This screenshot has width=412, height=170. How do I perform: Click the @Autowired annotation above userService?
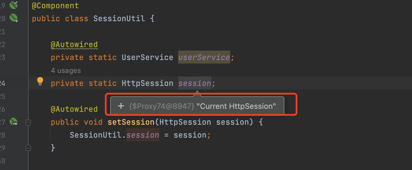74,44
